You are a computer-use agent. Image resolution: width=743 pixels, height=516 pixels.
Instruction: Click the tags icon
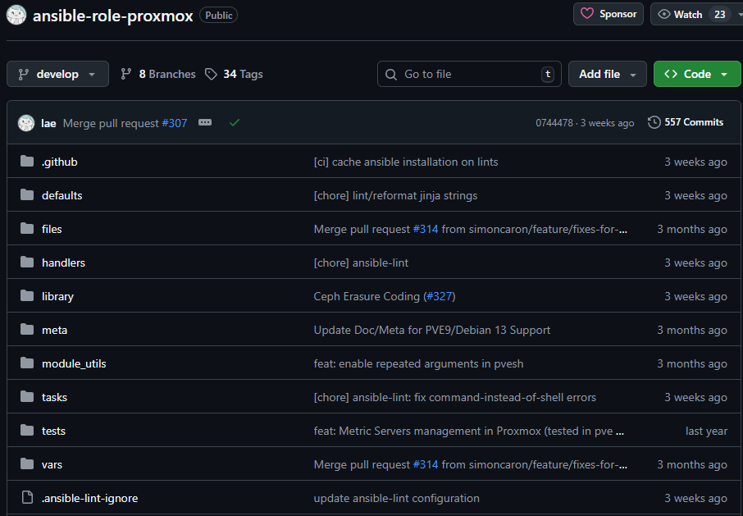tap(211, 74)
